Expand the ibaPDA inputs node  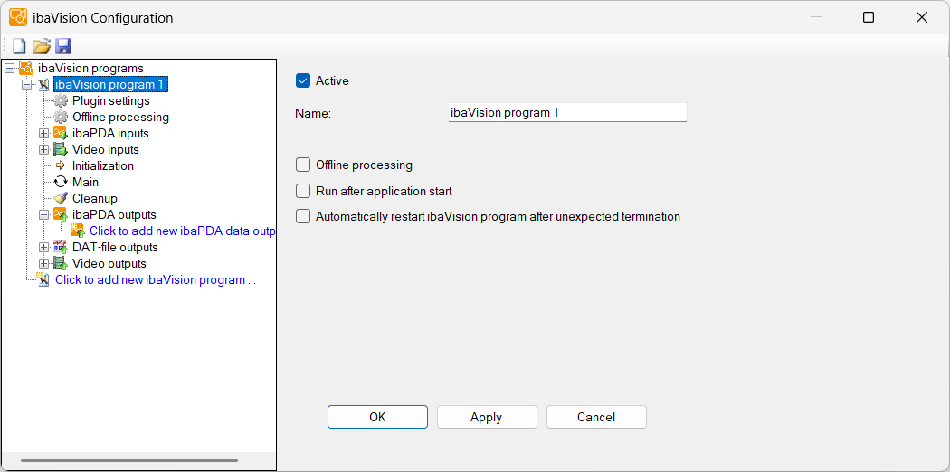(x=43, y=133)
